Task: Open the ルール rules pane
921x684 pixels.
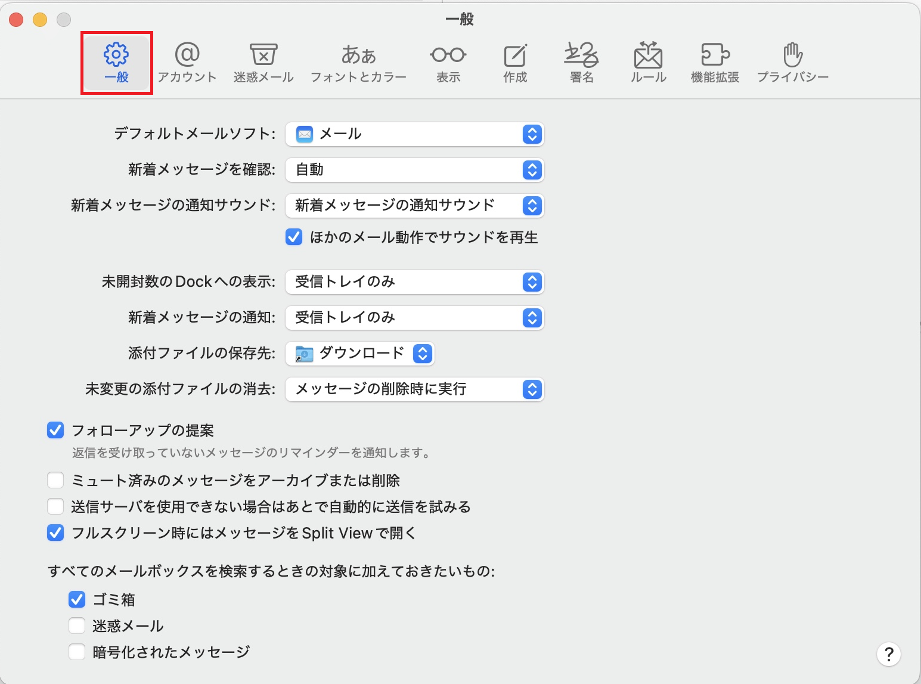Action: [x=648, y=63]
